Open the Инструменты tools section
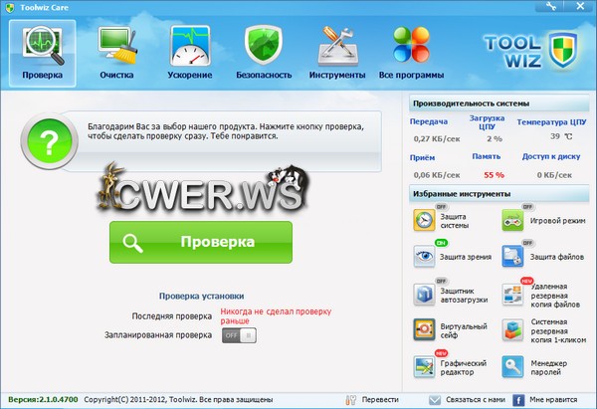 click(x=336, y=53)
